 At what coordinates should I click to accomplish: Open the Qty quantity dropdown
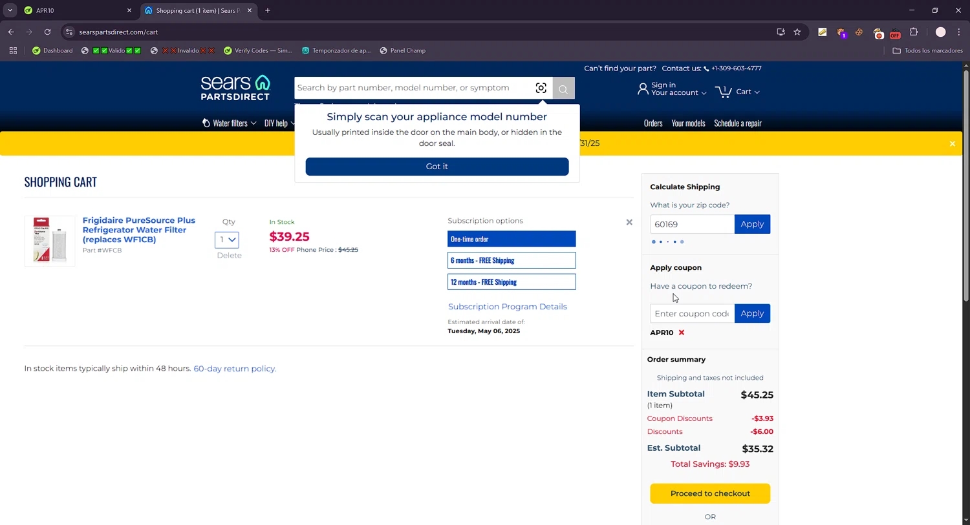tap(226, 240)
